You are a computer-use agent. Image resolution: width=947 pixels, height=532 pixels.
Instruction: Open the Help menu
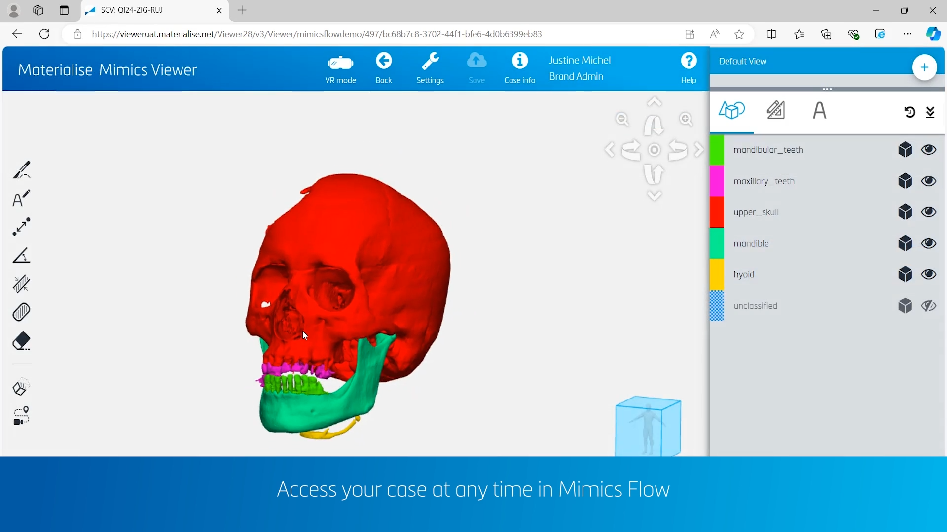[689, 68]
